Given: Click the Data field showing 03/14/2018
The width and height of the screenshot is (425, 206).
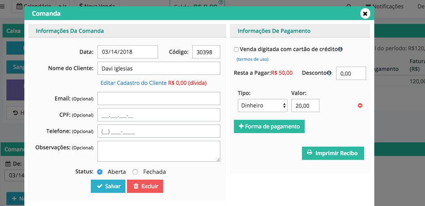Looking at the screenshot, I should coord(127,52).
